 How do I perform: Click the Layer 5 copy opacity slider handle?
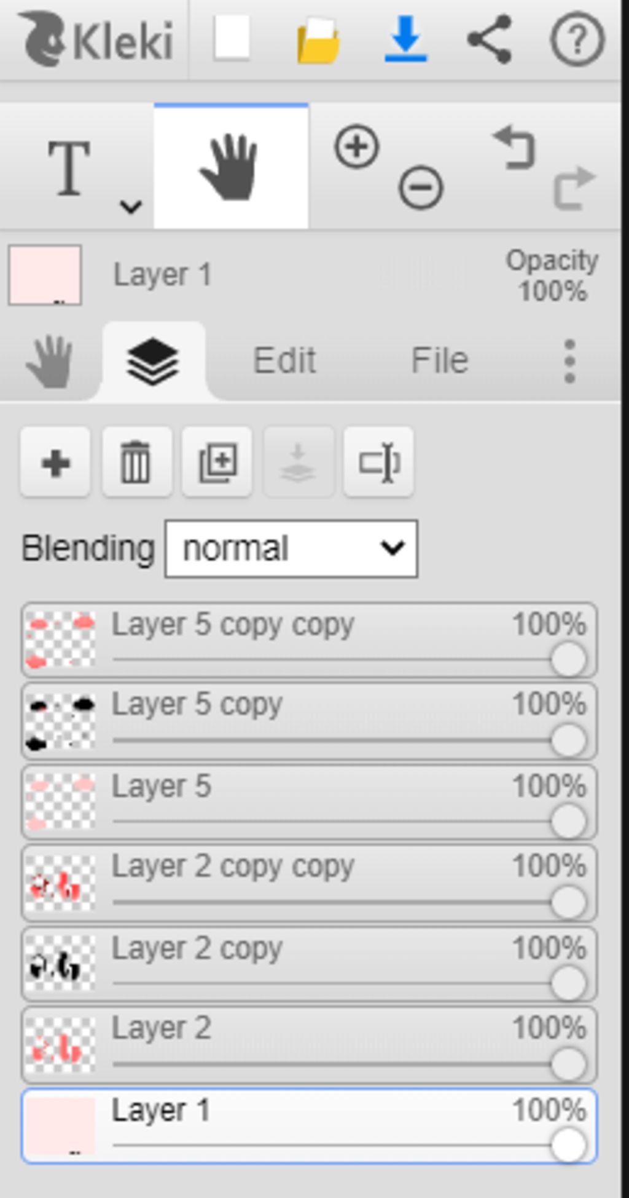pyautogui.click(x=568, y=740)
